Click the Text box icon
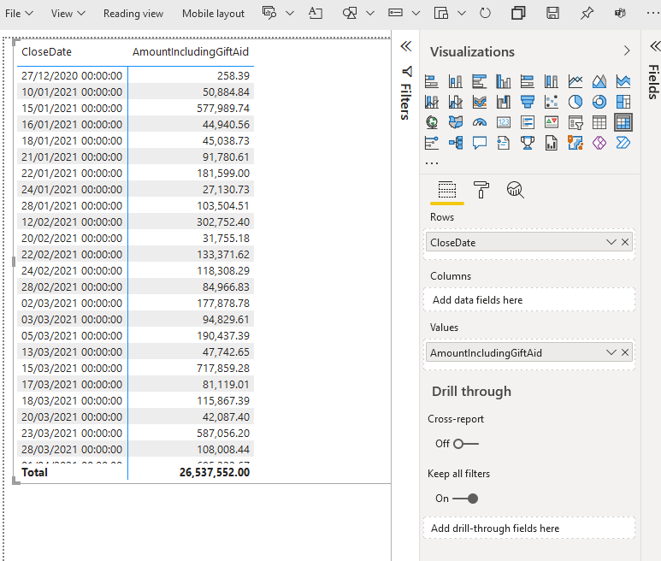This screenshot has width=661, height=561. pos(316,13)
